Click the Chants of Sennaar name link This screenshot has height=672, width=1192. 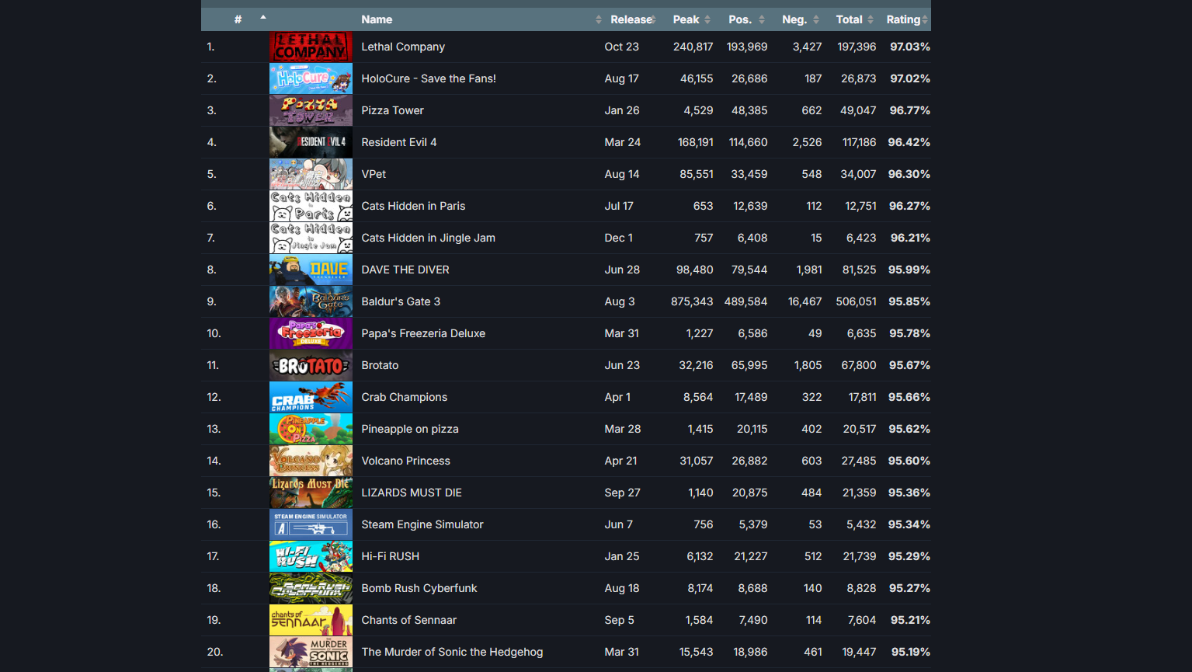pos(408,620)
